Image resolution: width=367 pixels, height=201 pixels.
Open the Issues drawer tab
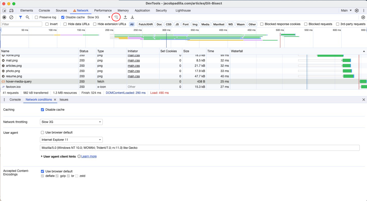pyautogui.click(x=64, y=100)
